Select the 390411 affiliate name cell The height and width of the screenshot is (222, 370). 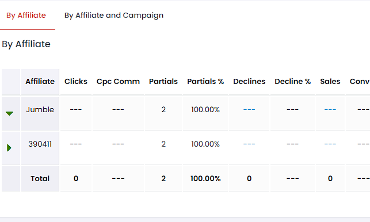click(40, 144)
